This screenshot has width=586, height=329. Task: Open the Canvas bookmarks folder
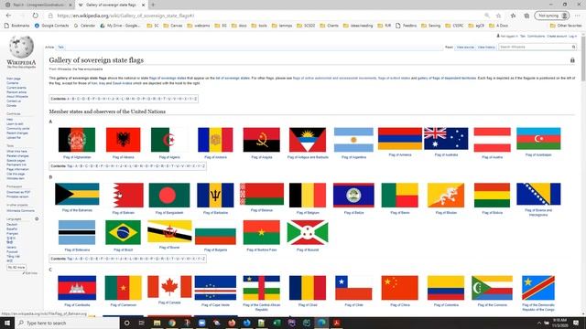173,26
